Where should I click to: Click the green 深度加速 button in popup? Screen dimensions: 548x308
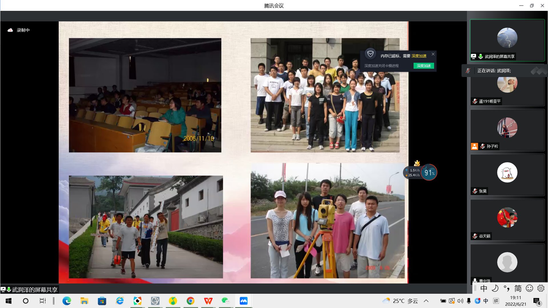424,66
